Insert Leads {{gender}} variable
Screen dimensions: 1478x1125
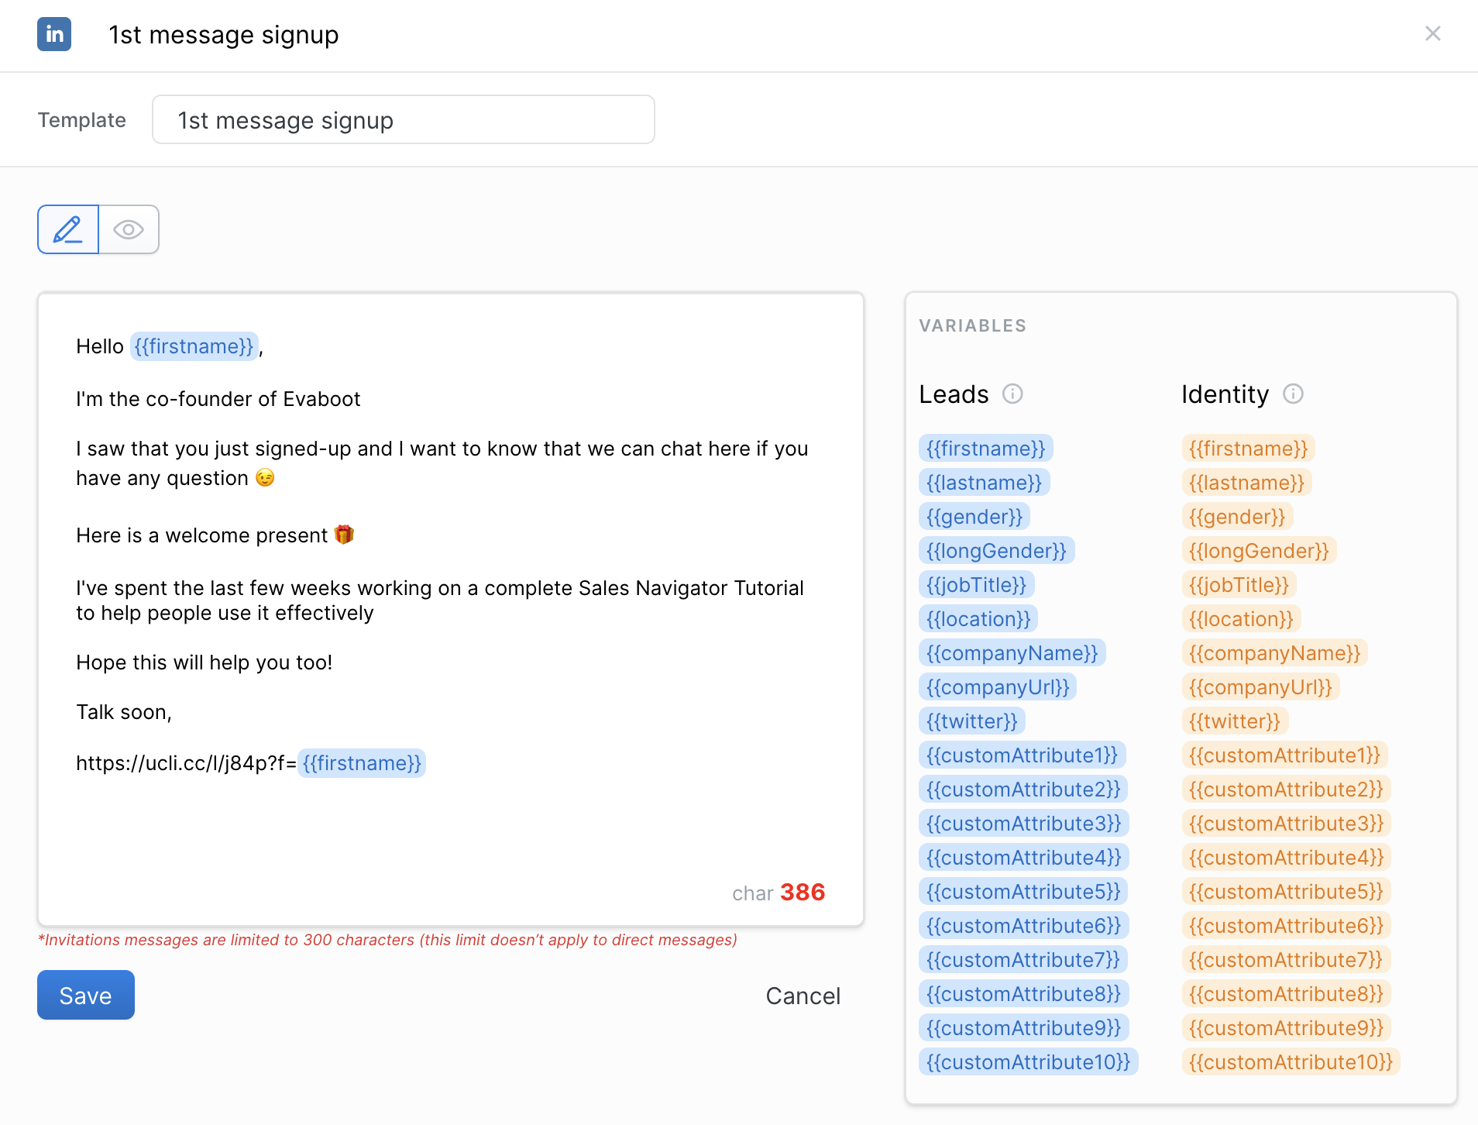tap(974, 517)
